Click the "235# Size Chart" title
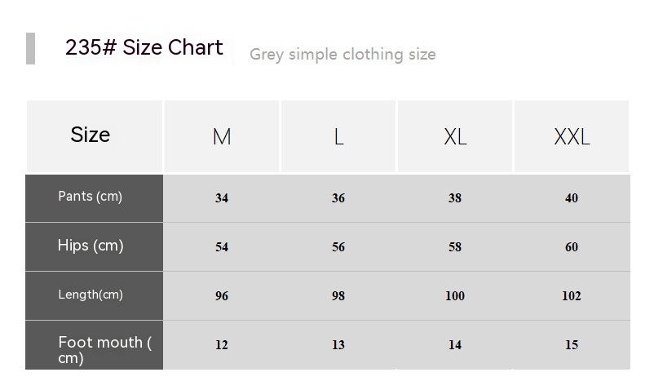 pyautogui.click(x=144, y=48)
